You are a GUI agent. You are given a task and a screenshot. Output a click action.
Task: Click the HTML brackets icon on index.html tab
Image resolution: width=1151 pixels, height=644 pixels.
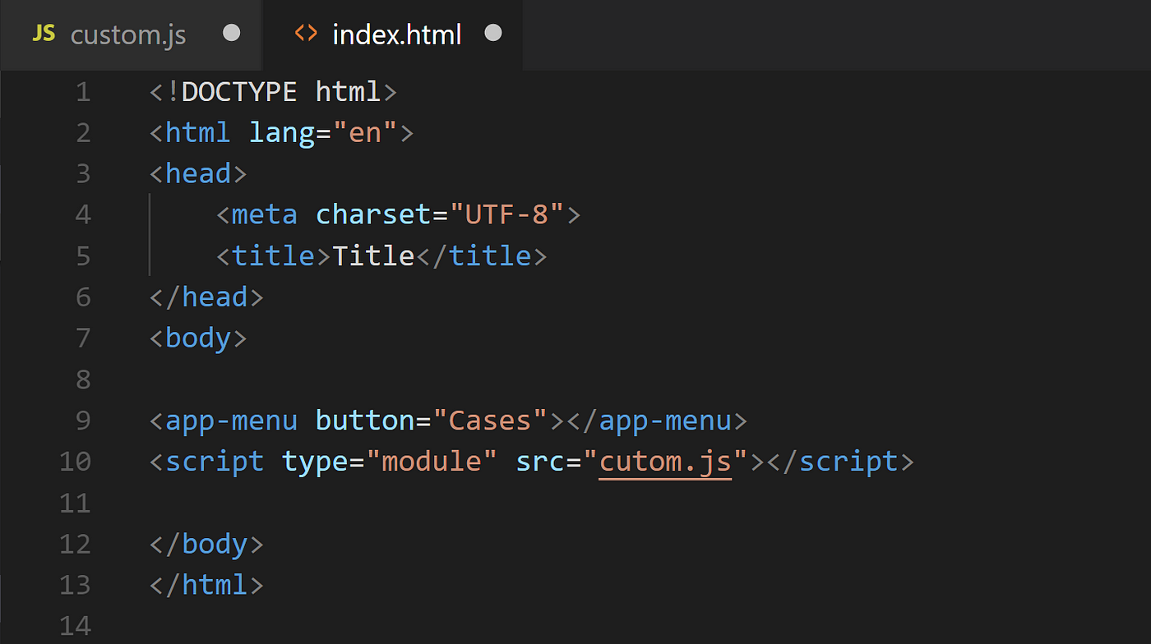click(x=306, y=34)
